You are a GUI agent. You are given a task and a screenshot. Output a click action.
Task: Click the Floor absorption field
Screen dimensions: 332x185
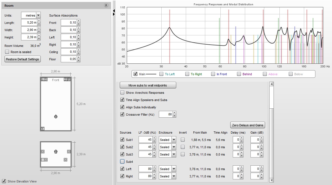(69, 59)
